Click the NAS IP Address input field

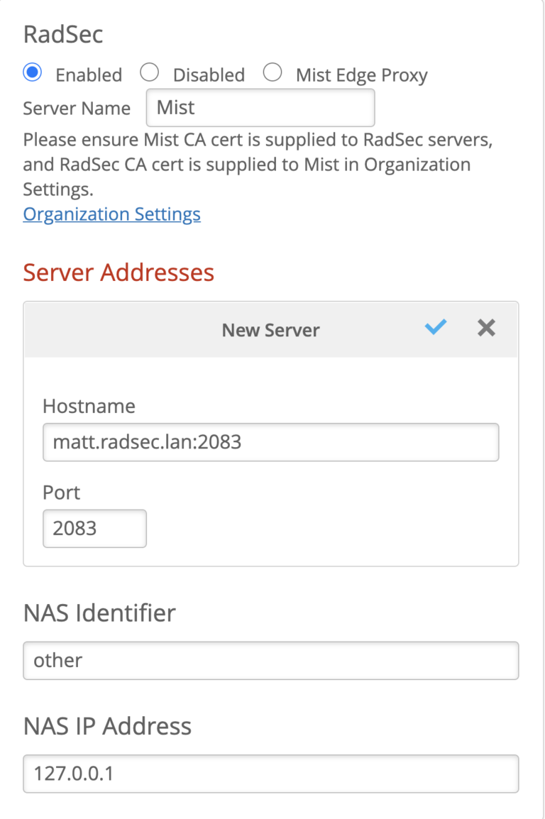(270, 774)
